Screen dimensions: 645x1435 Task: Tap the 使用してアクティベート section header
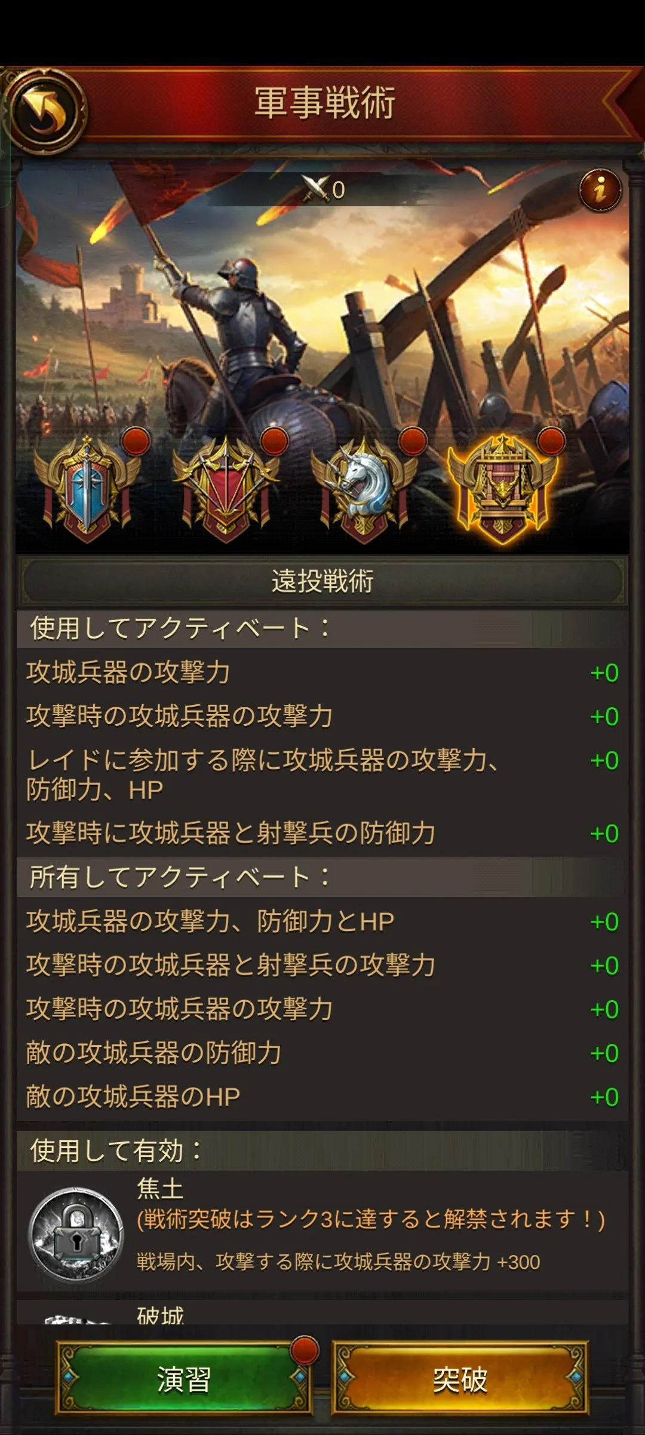pyautogui.click(x=322, y=629)
